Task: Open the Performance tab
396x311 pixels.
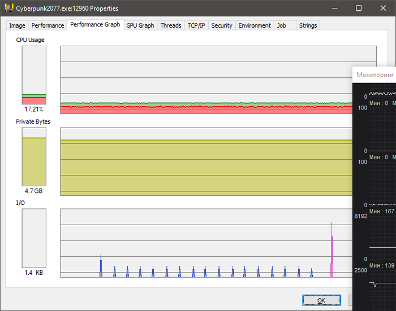Action: coord(48,25)
